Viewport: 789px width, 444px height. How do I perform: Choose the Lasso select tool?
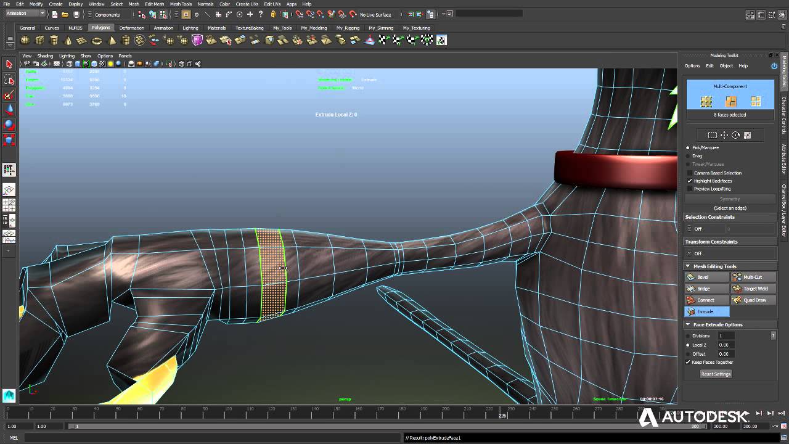click(x=9, y=80)
